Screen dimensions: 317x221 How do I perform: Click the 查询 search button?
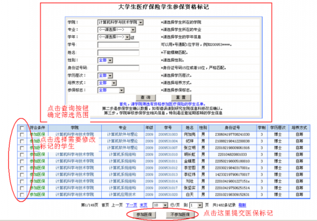coord(145,98)
